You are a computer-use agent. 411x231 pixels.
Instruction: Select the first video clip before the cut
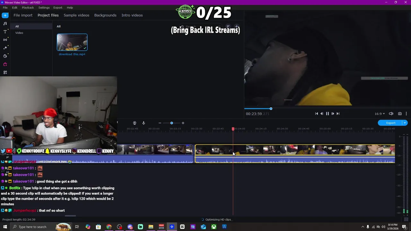(155, 153)
